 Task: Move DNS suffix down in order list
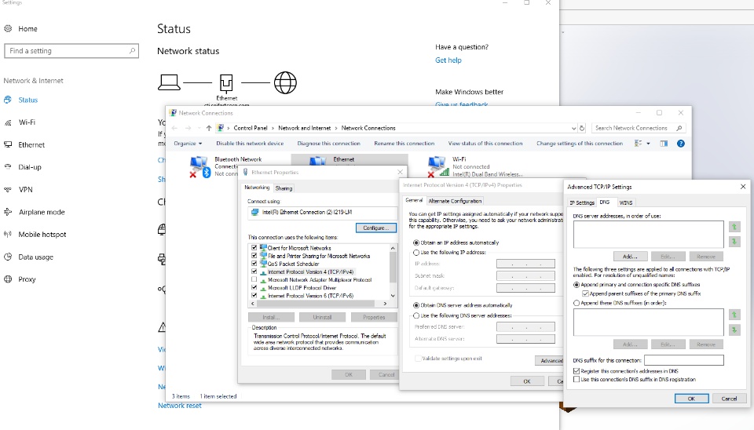click(x=734, y=330)
